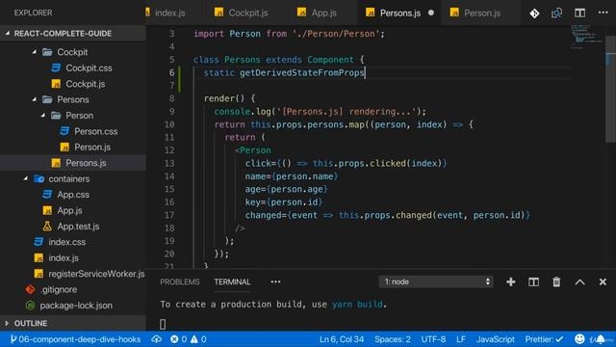The image size is (616, 347).
Task: Open package-lock.json in the explorer
Action: coord(76,306)
